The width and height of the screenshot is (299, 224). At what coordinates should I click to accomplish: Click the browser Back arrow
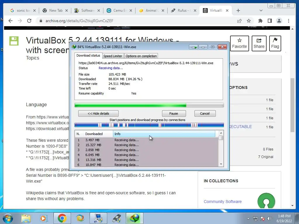click(11, 21)
